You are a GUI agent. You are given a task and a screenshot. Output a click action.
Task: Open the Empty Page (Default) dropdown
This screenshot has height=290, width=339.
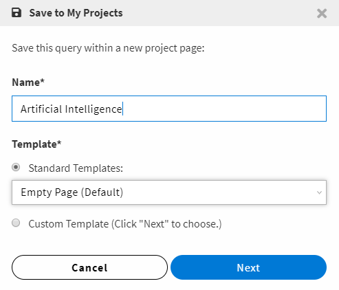tap(169, 192)
